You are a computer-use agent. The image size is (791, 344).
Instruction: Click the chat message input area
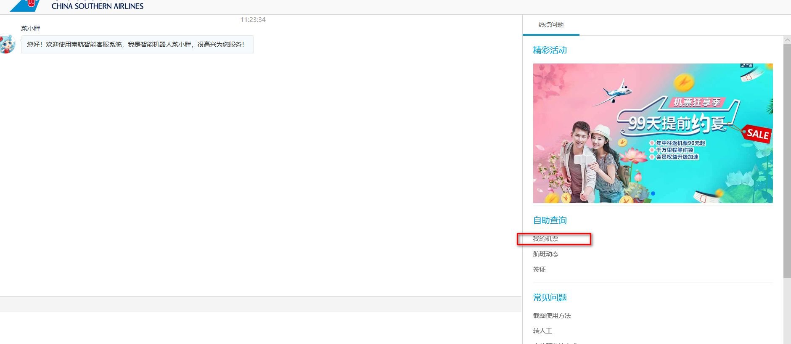coord(261,328)
